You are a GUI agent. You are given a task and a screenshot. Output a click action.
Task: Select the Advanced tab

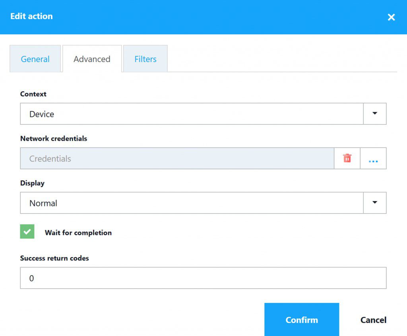[x=92, y=58]
